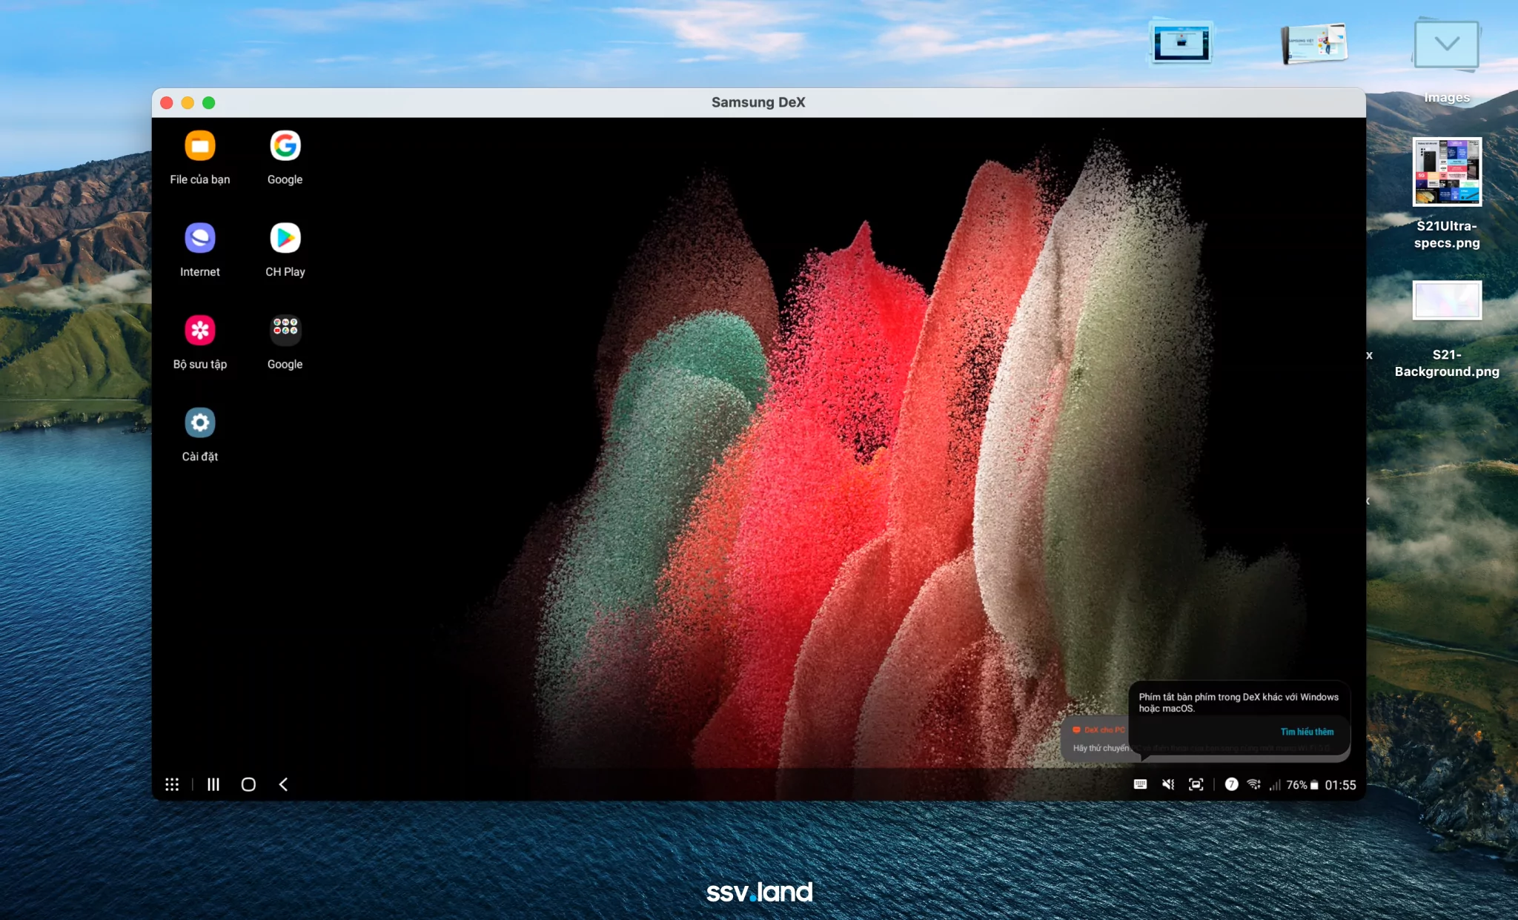Close the Samsung DeX window

(x=167, y=103)
